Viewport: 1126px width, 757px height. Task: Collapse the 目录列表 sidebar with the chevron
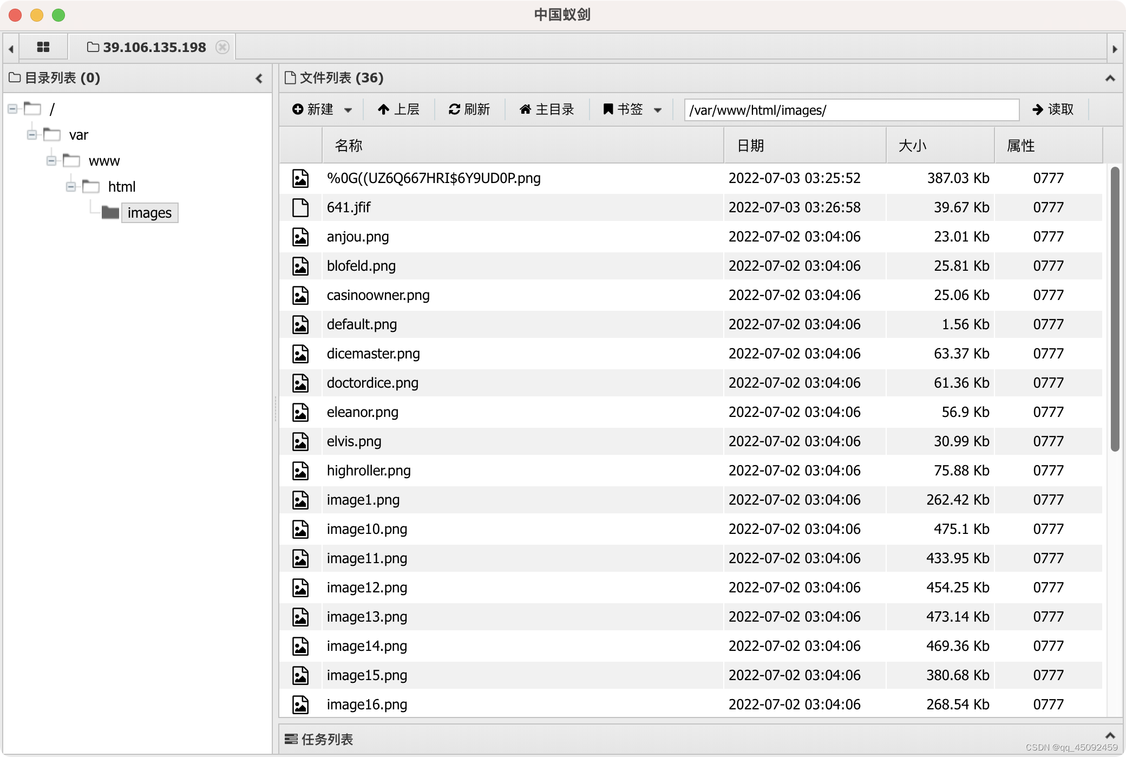(x=259, y=79)
